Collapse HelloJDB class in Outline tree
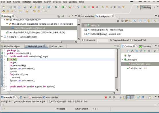 [x=122, y=60]
